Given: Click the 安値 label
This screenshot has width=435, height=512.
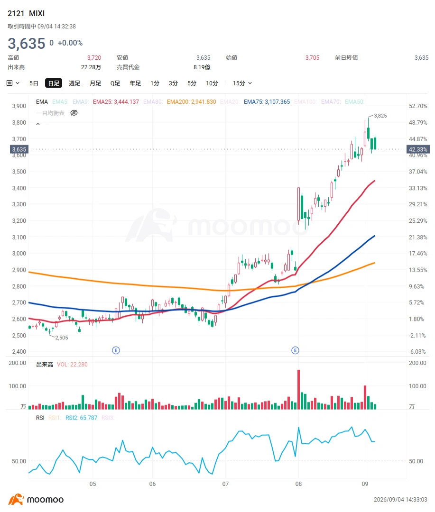Looking at the screenshot, I should [x=122, y=57].
